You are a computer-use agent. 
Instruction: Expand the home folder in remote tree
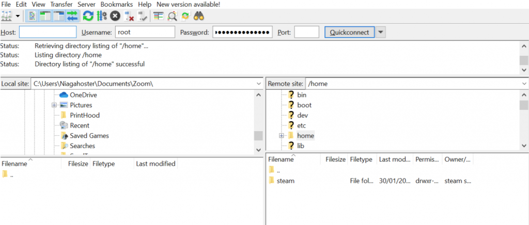pos(282,136)
